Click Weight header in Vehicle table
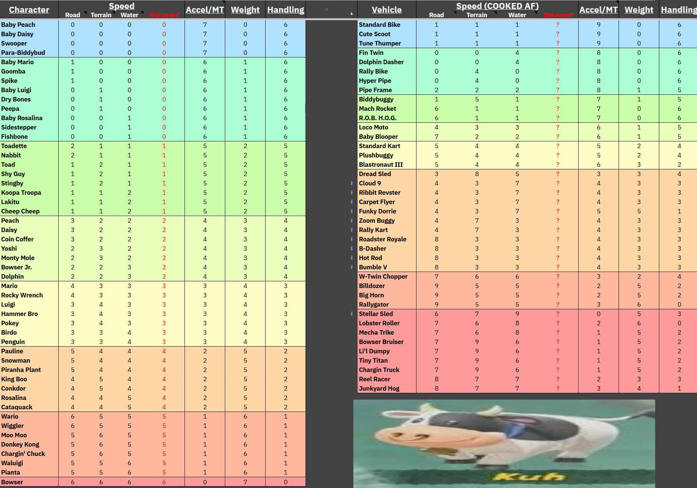The width and height of the screenshot is (697, 488). (639, 10)
